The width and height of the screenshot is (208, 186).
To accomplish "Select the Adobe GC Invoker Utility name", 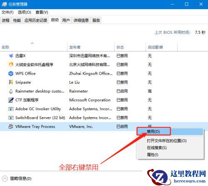I will 38,109.
